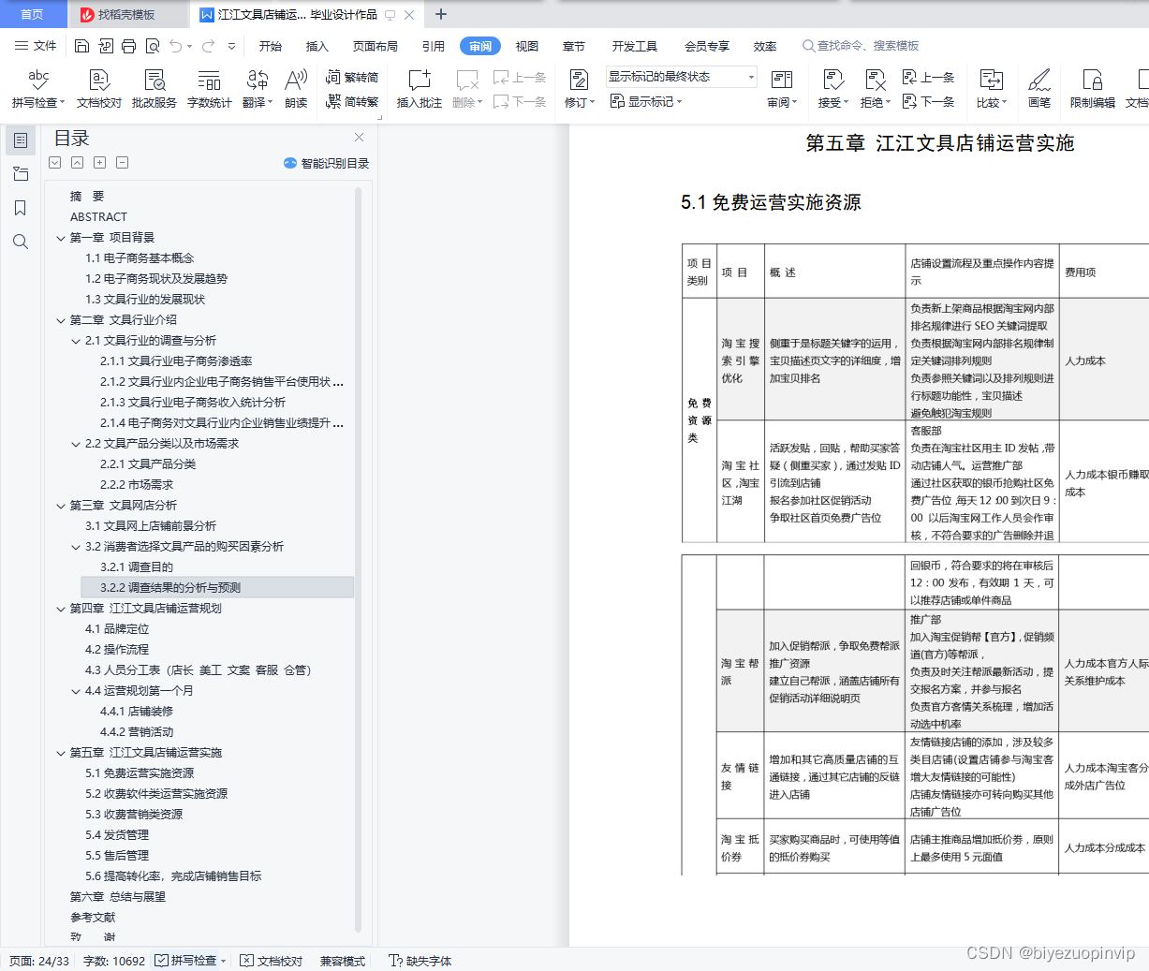Click 朗读 read aloud icon

tap(296, 88)
